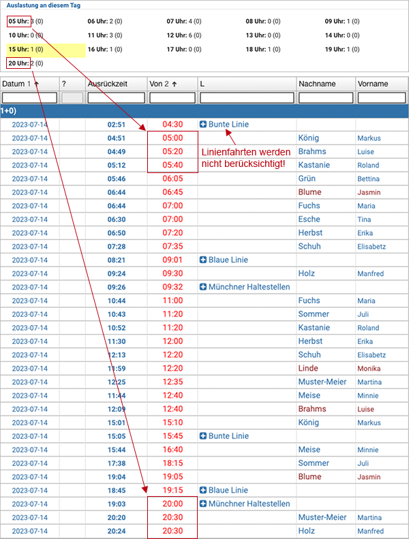This screenshot has height=539, width=409.
Task: Open Nachname Linde link
Action: (x=308, y=369)
